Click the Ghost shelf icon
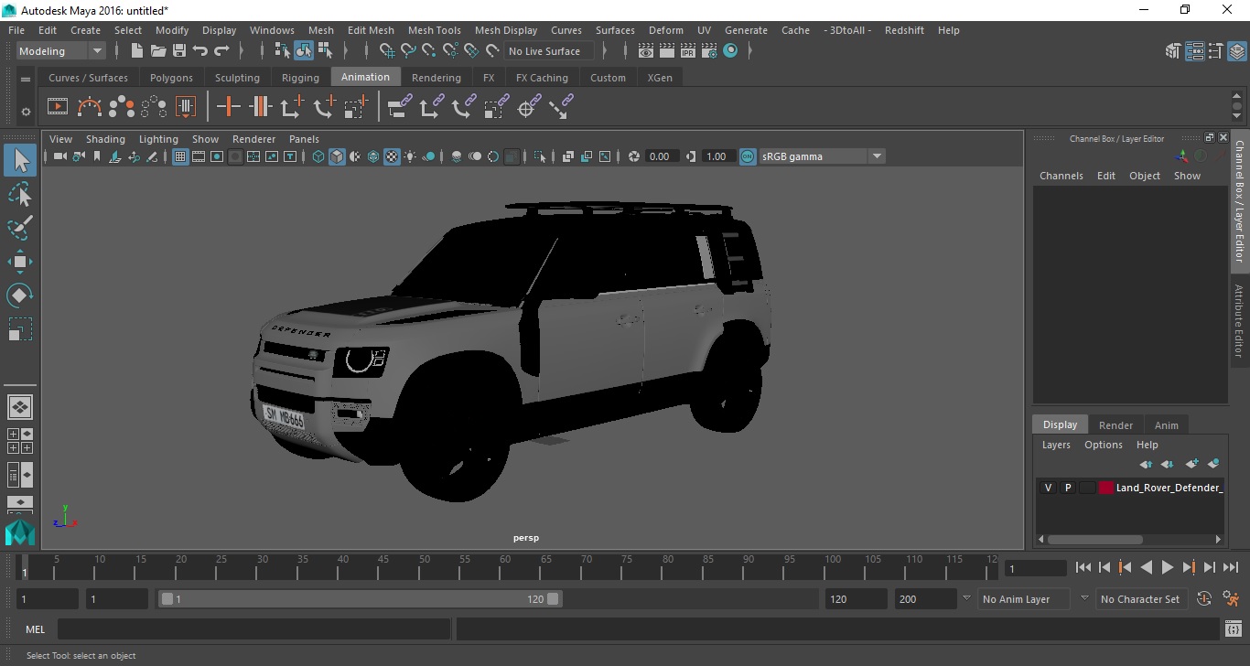 (x=122, y=107)
